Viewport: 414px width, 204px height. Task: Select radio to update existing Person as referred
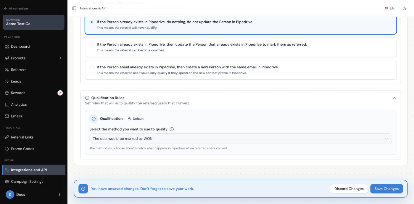[x=91, y=45]
